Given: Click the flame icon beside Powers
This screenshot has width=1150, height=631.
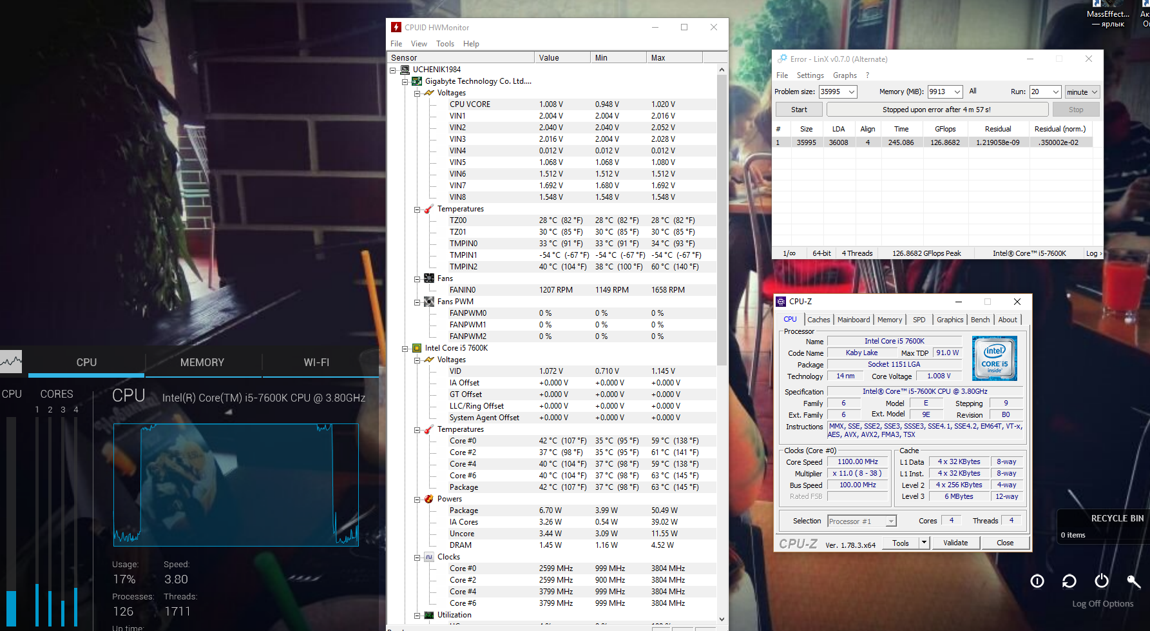Looking at the screenshot, I should pyautogui.click(x=429, y=499).
